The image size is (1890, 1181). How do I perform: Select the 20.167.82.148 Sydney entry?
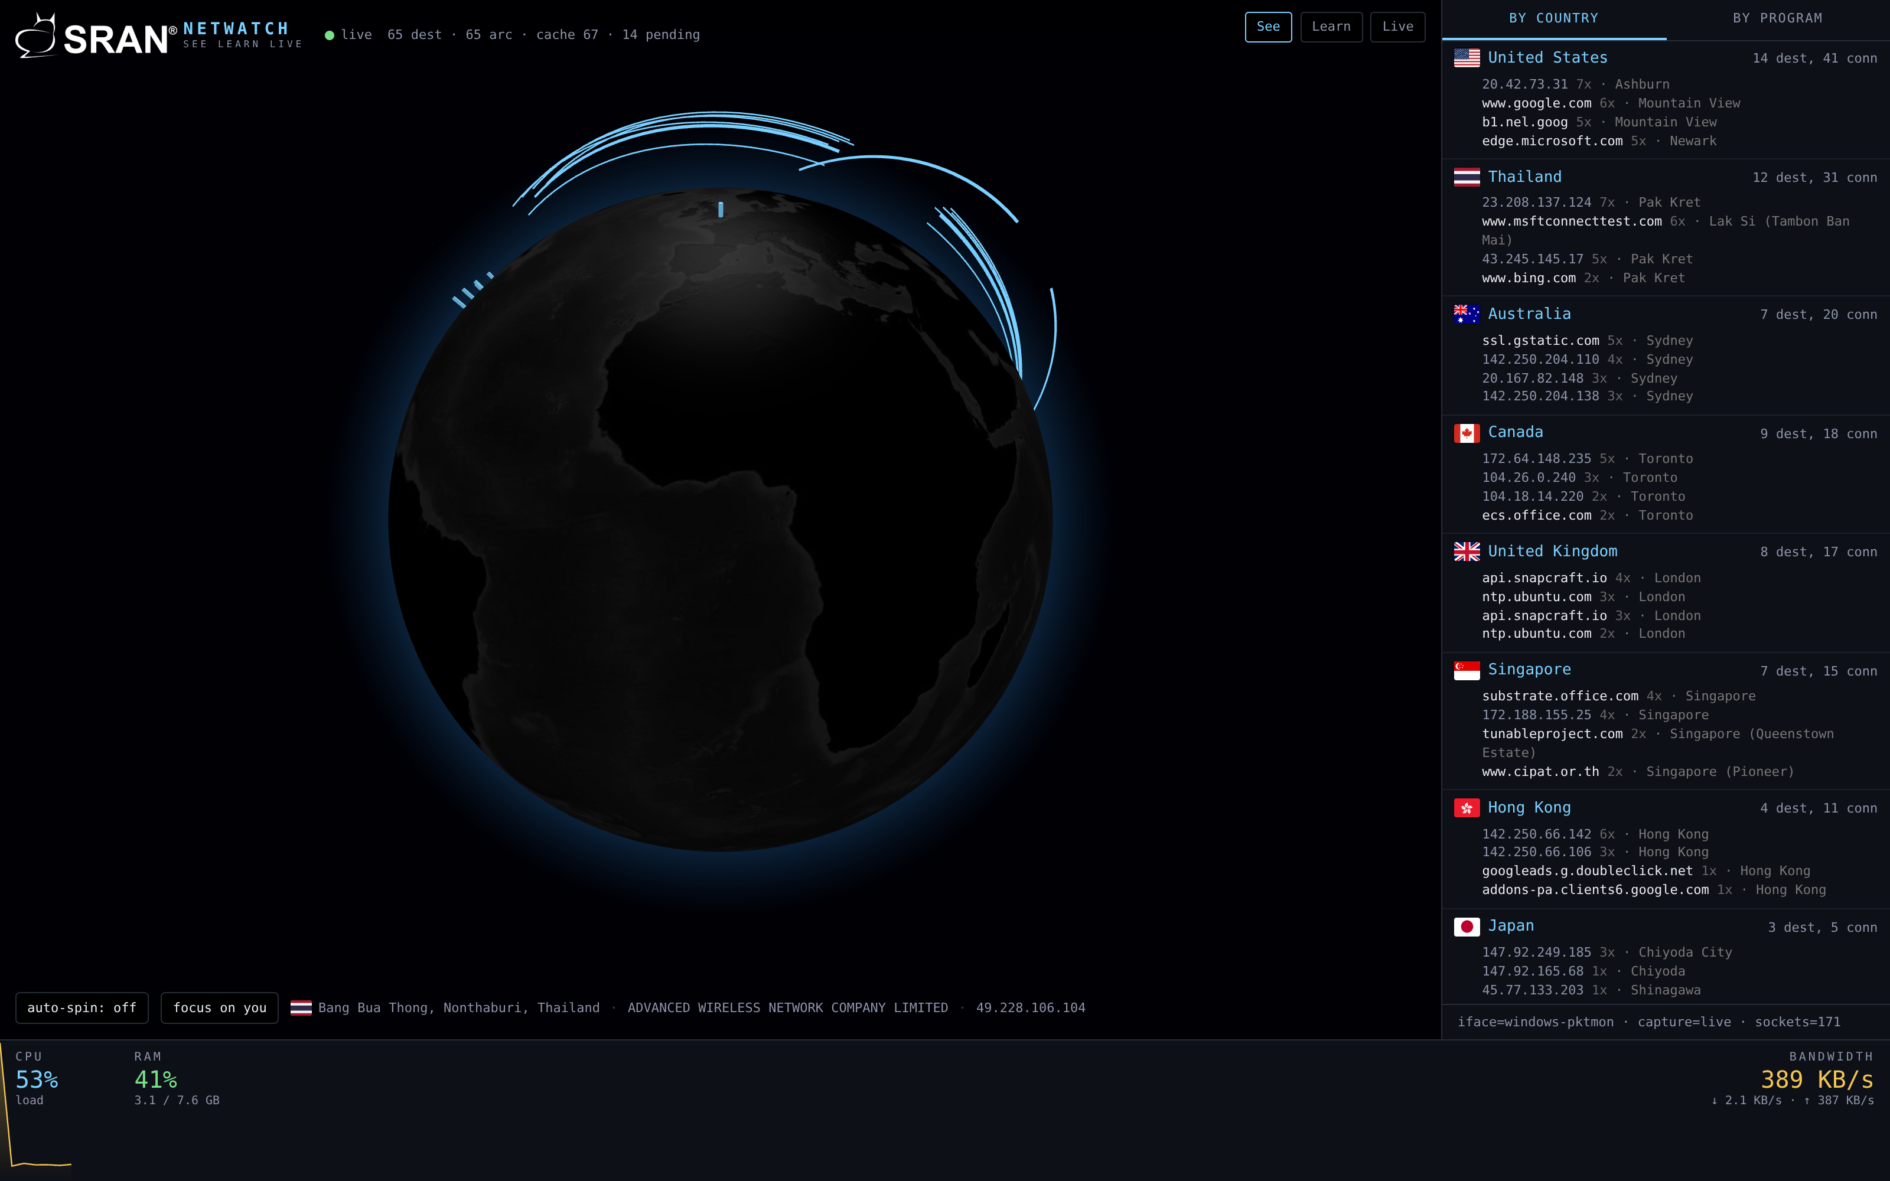pyautogui.click(x=1579, y=378)
